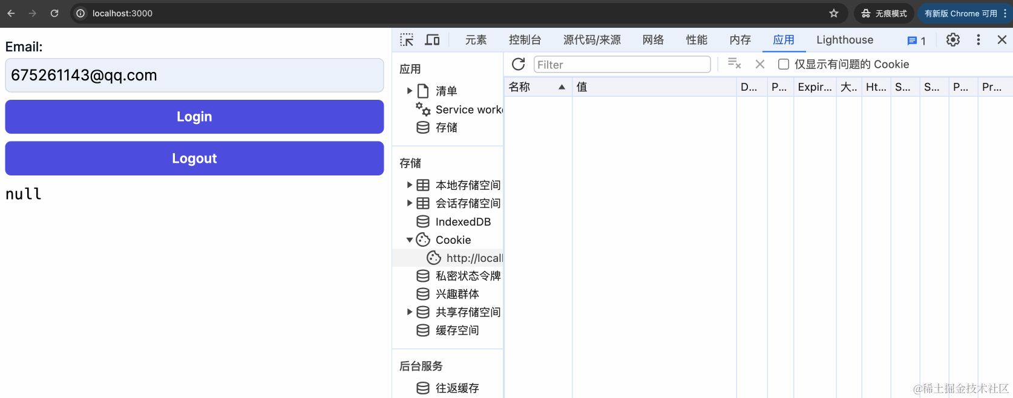This screenshot has height=398, width=1013.
Task: Switch to the 源代码/来源 tab
Action: [x=592, y=40]
